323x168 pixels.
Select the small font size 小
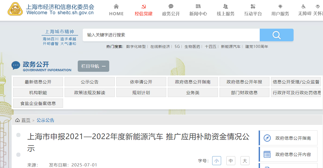[x=216, y=161]
